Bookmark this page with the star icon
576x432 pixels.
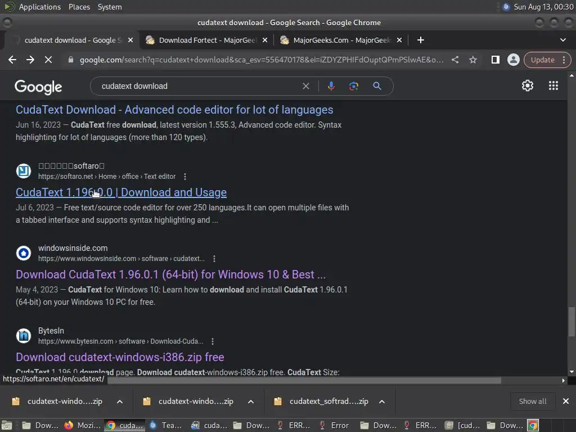472,60
